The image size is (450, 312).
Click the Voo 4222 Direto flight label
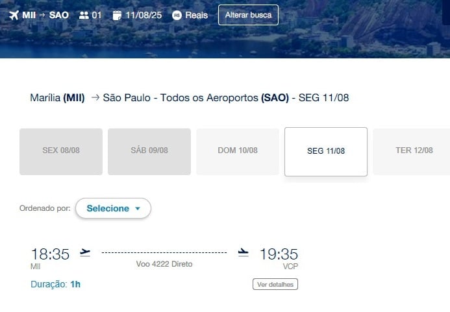(164, 264)
